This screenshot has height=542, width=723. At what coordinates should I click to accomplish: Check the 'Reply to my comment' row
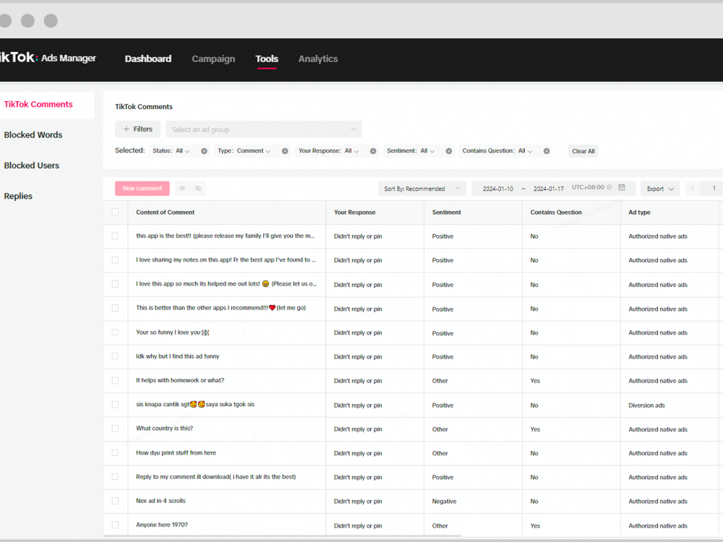click(x=115, y=476)
